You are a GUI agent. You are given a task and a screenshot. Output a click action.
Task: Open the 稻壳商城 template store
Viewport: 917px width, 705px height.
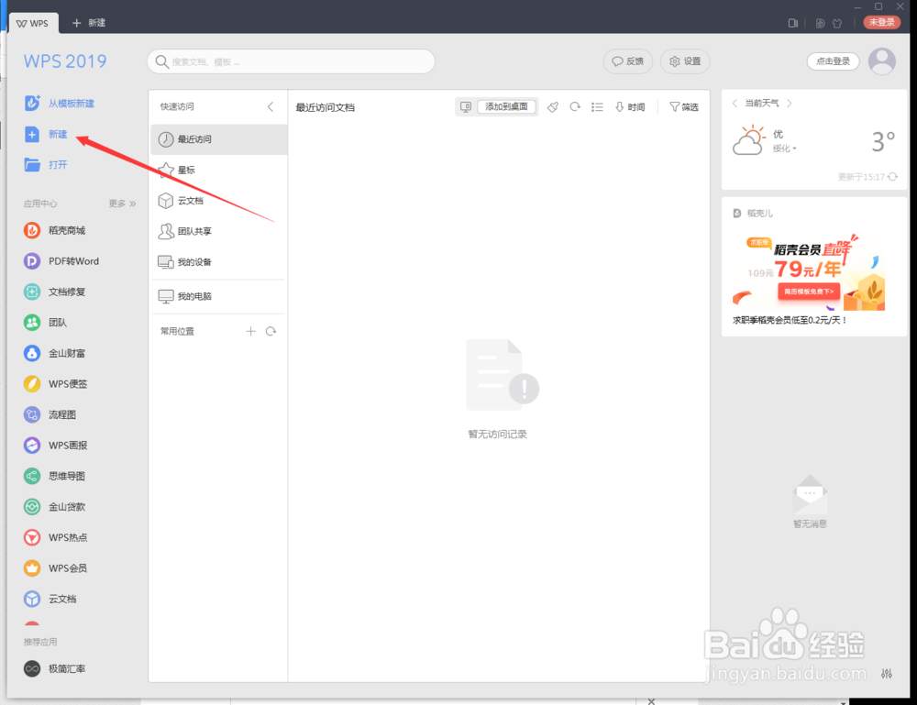tap(61, 230)
